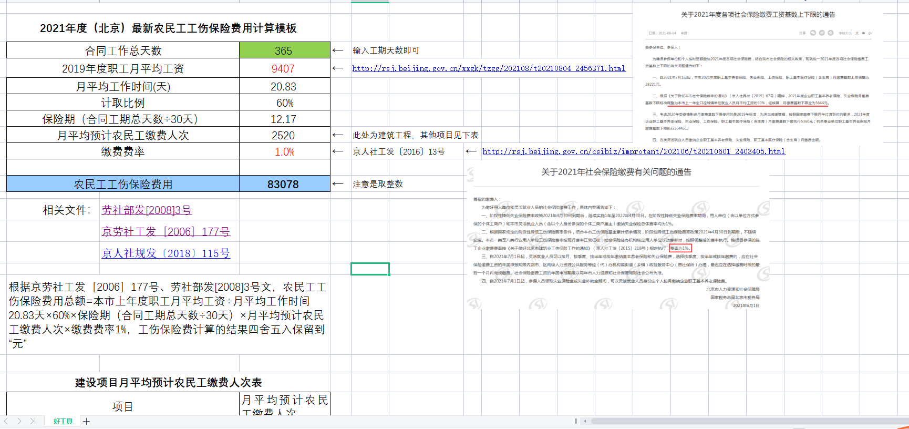Select the cell with value 20.83

pyautogui.click(x=284, y=87)
